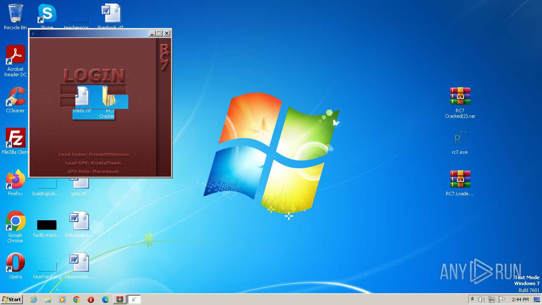Switch to RC7 taskbar button
The width and height of the screenshot is (542, 305).
click(134, 299)
